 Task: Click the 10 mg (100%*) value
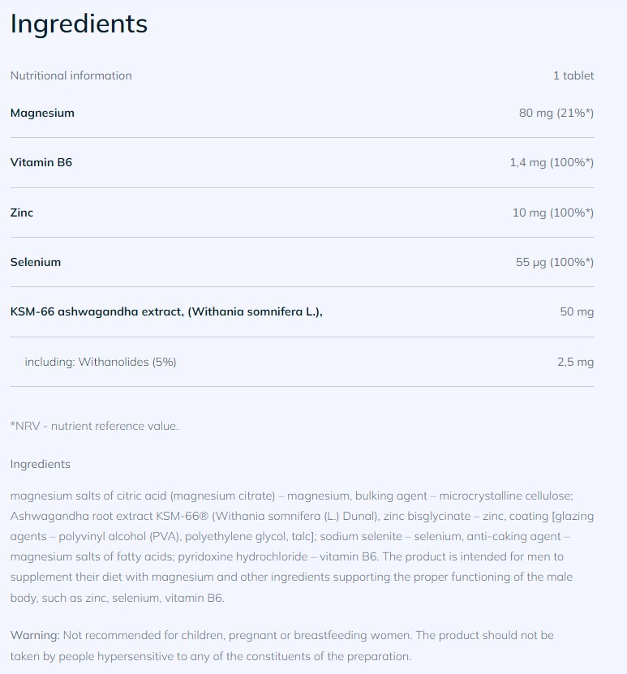point(552,213)
